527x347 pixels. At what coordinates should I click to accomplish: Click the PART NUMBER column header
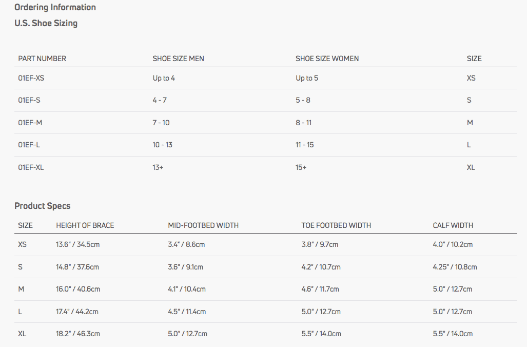click(42, 59)
